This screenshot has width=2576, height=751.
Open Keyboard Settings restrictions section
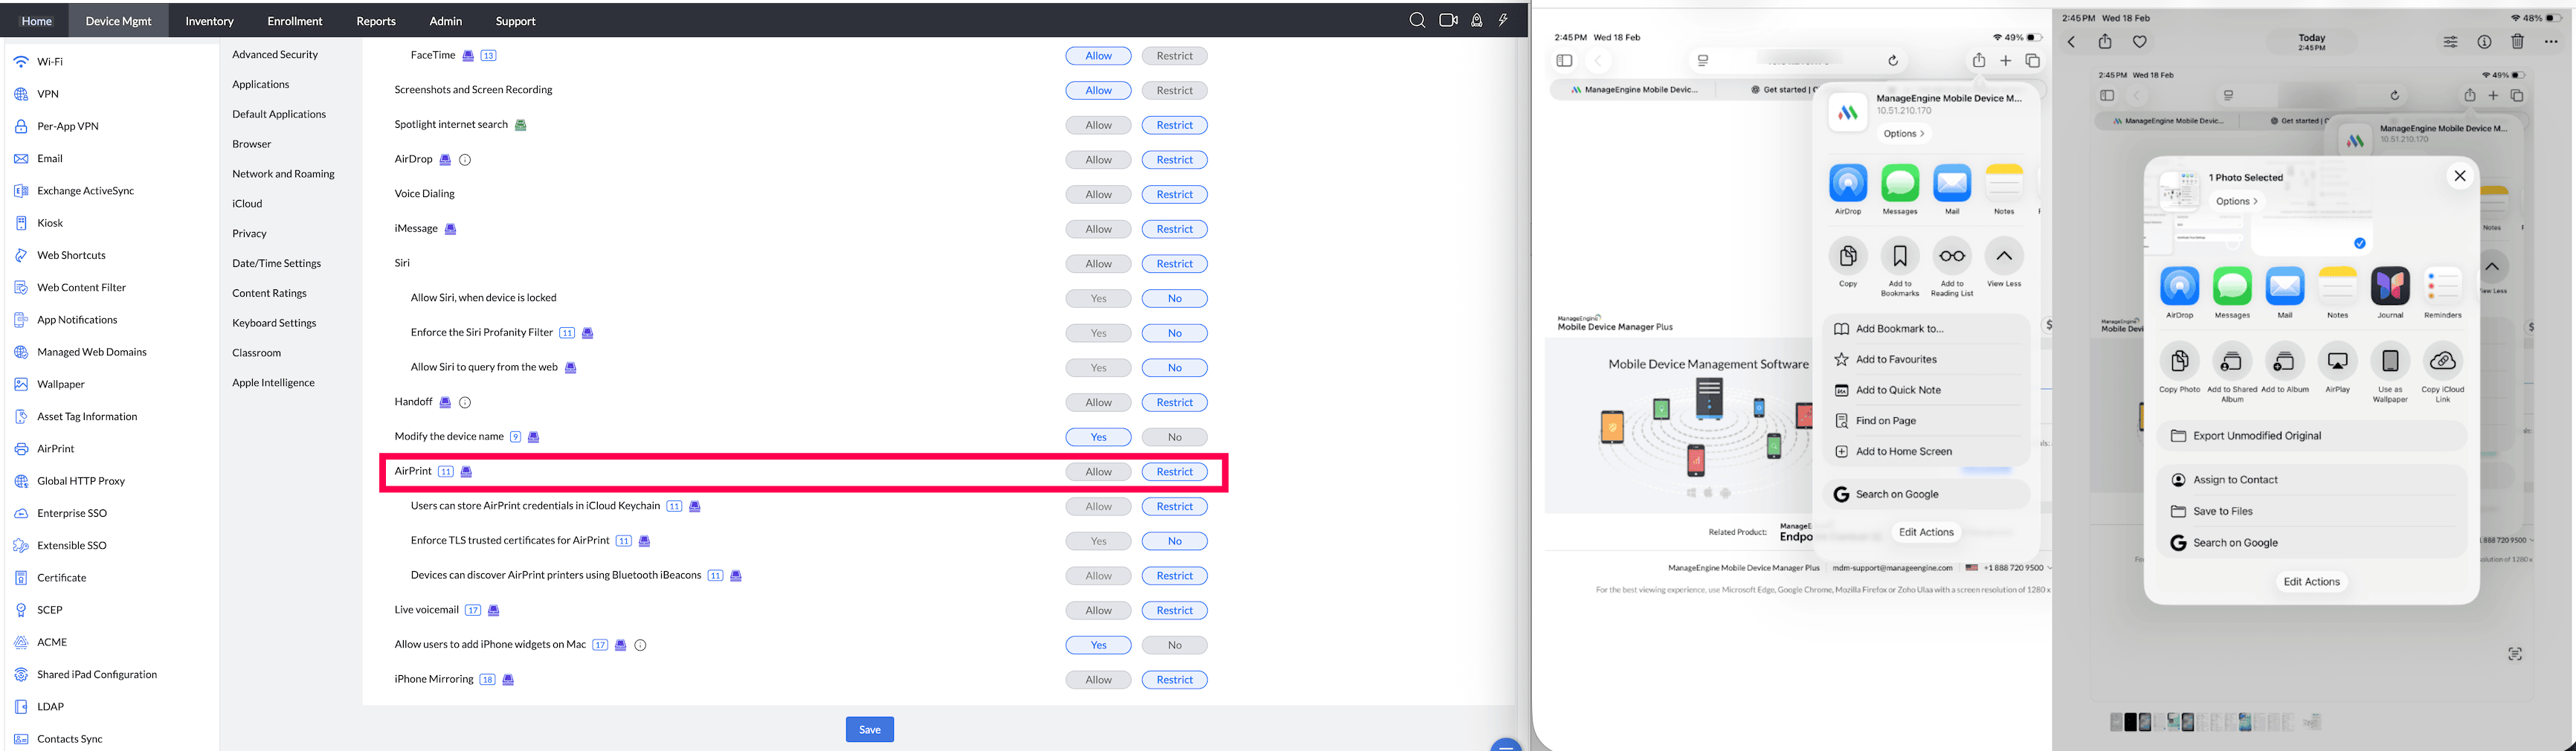(274, 323)
